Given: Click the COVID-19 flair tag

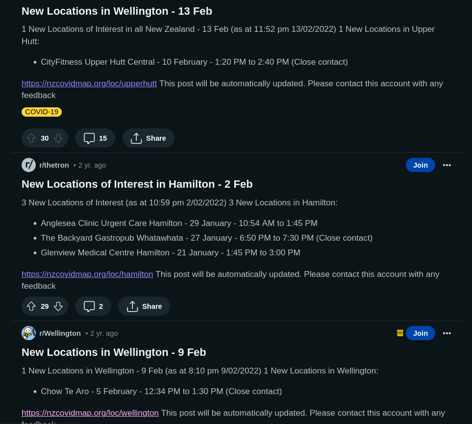Looking at the screenshot, I should click(x=42, y=112).
